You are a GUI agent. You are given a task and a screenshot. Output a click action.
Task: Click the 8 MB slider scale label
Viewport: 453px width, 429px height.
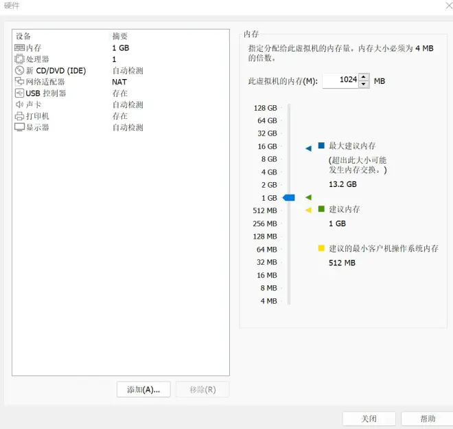[x=268, y=288]
